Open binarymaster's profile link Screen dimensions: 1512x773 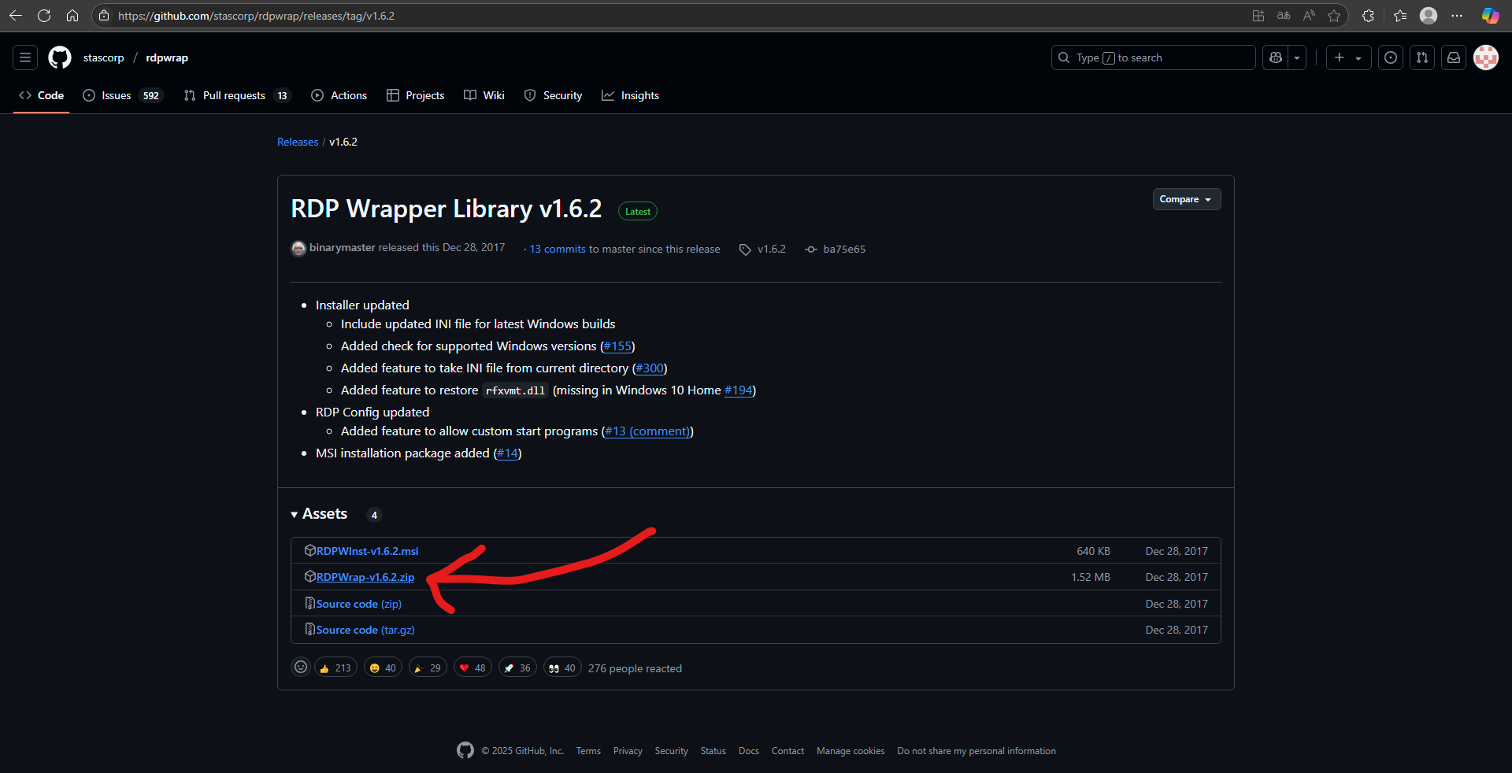(x=342, y=247)
